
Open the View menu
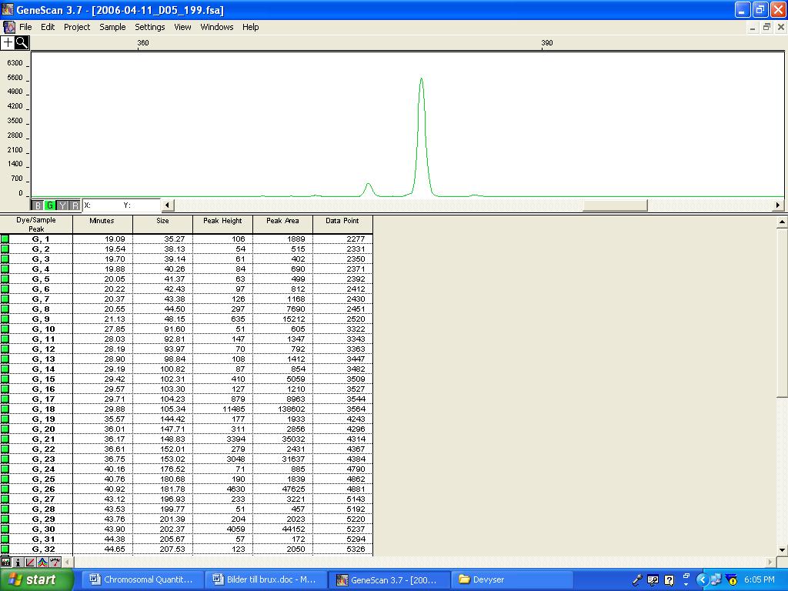click(182, 27)
